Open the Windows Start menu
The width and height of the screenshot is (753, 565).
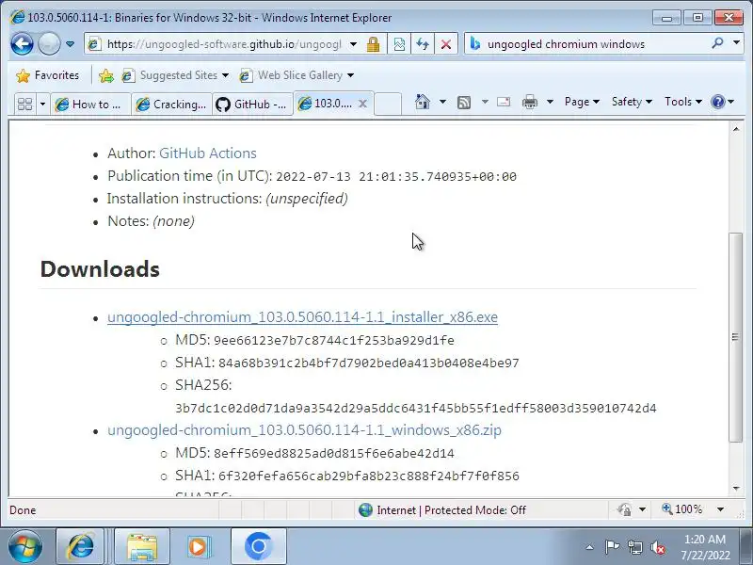tap(25, 547)
